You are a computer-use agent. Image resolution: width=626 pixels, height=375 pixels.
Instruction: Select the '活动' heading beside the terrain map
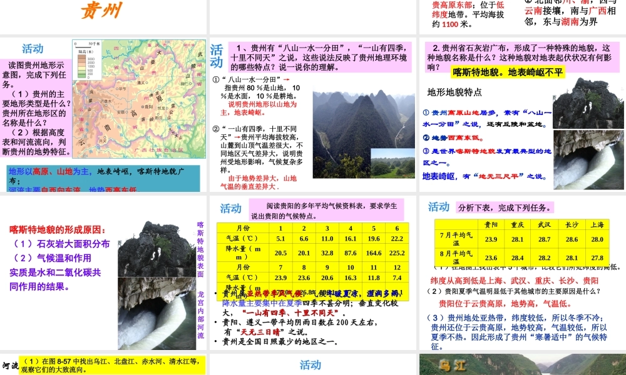click(33, 49)
